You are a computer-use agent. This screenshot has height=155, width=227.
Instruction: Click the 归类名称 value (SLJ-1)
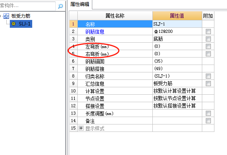(177, 76)
